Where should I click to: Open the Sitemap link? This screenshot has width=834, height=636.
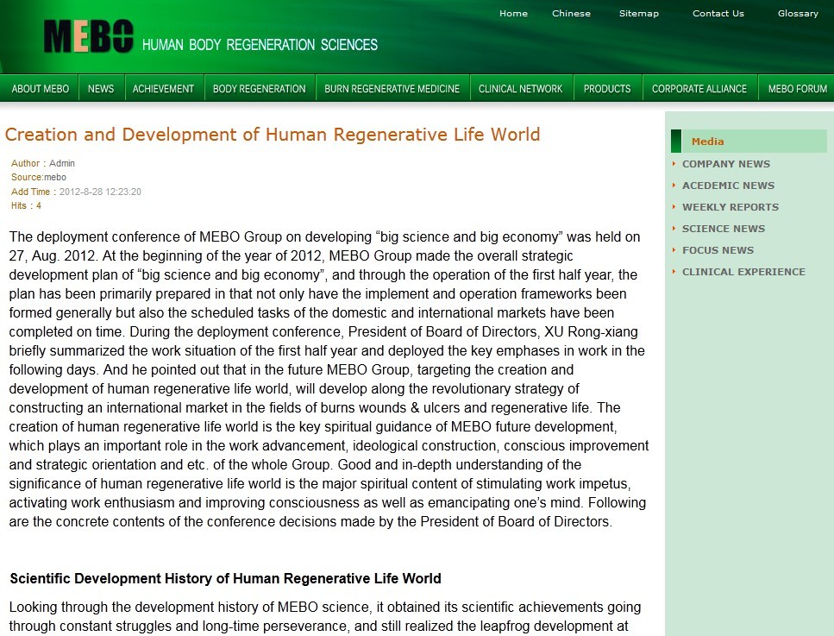[x=639, y=13]
